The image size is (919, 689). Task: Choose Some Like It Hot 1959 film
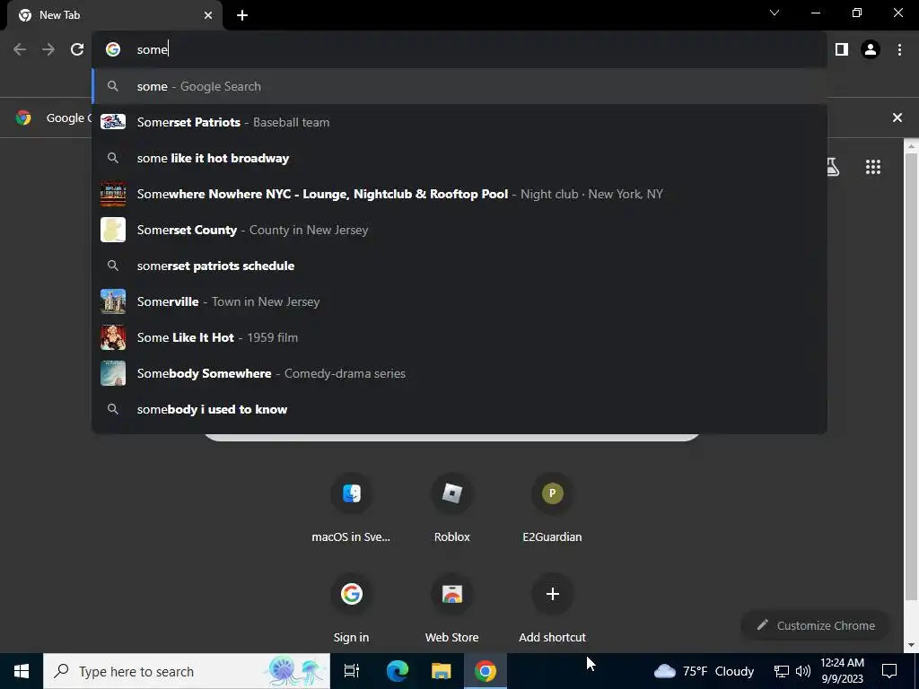coord(459,337)
